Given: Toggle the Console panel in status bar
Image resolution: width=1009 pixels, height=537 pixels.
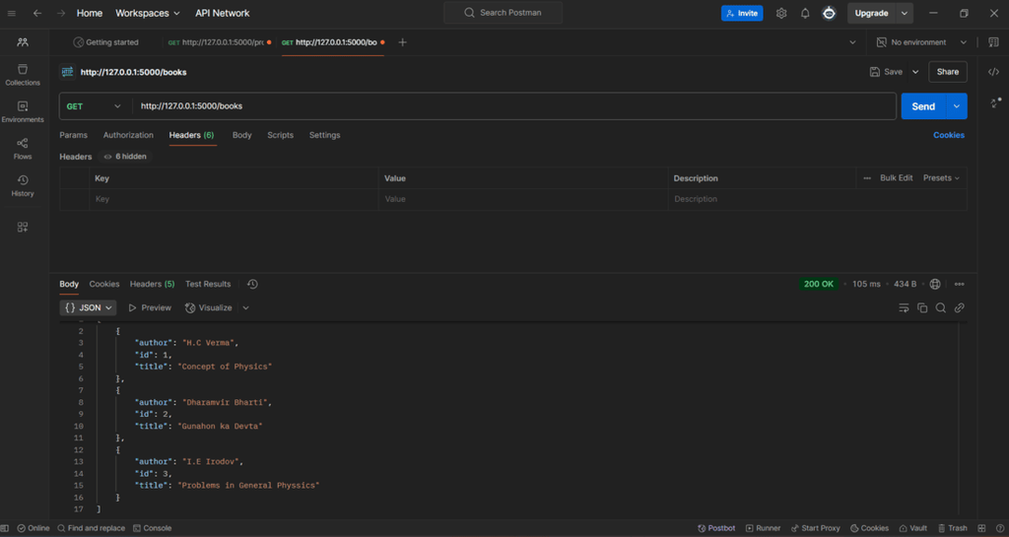Looking at the screenshot, I should click(x=152, y=528).
